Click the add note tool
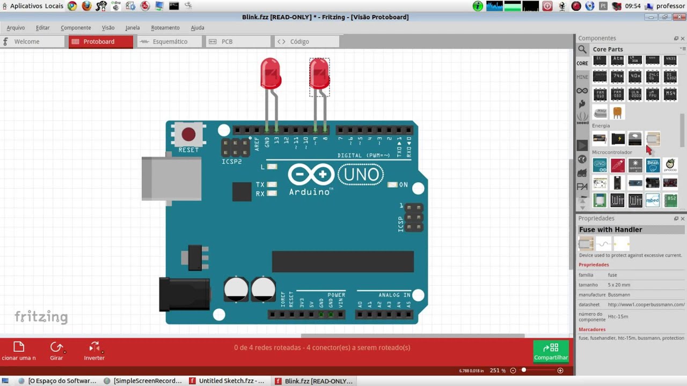The image size is (687, 386). [x=19, y=351]
